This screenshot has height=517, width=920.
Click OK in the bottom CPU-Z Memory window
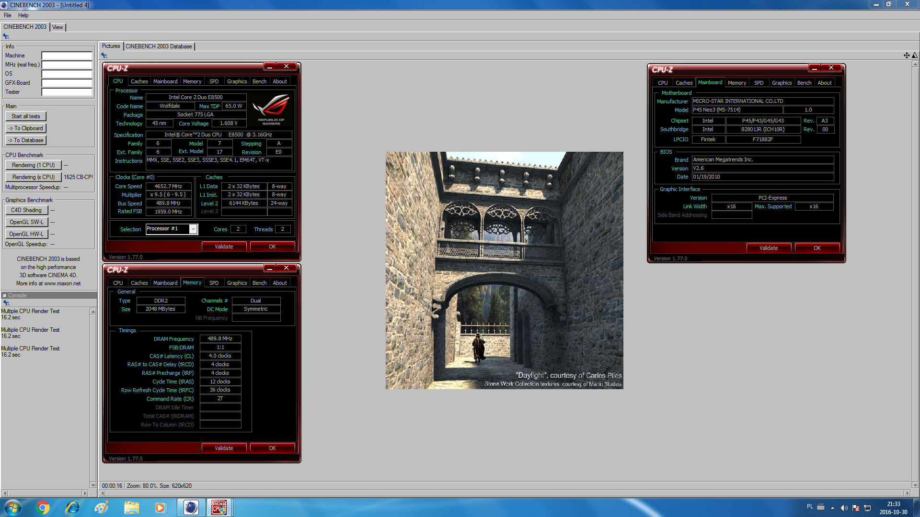[272, 448]
